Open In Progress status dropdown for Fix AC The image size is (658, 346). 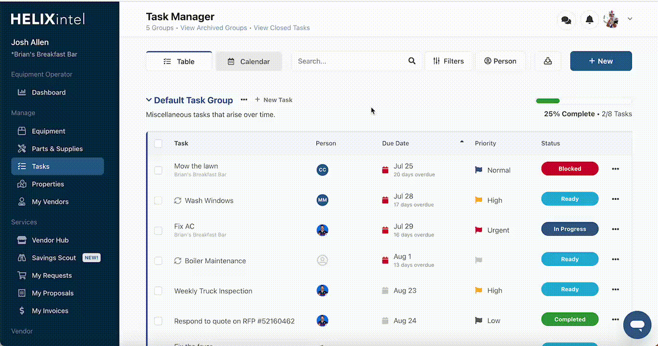coord(570,229)
